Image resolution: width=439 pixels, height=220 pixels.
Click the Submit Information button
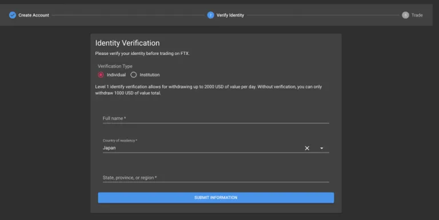(216, 198)
